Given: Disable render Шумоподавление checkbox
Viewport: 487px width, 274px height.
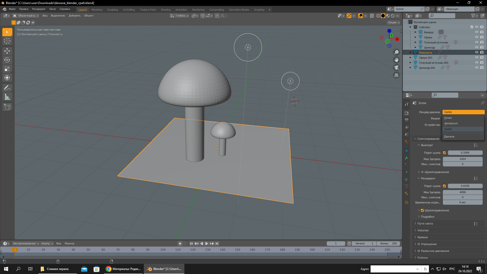Looking at the screenshot, I should tap(422, 210).
